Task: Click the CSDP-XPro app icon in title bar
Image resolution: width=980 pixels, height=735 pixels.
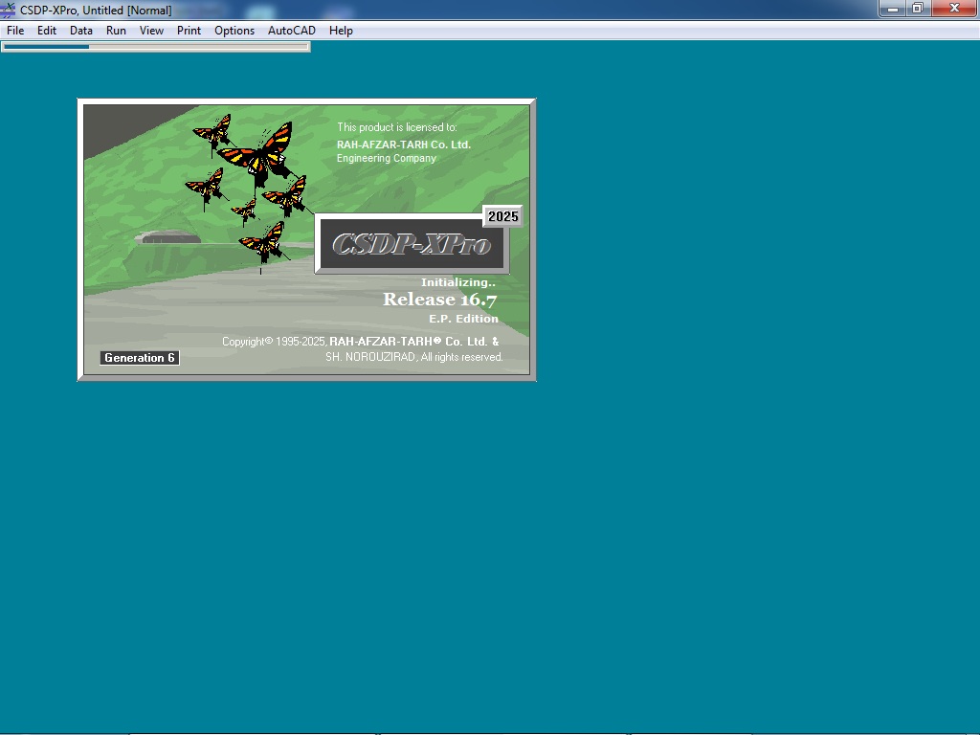Action: [8, 10]
